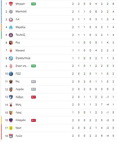
Task: Click Le Havre's red 0-1 badge
Action: pos(34,97)
